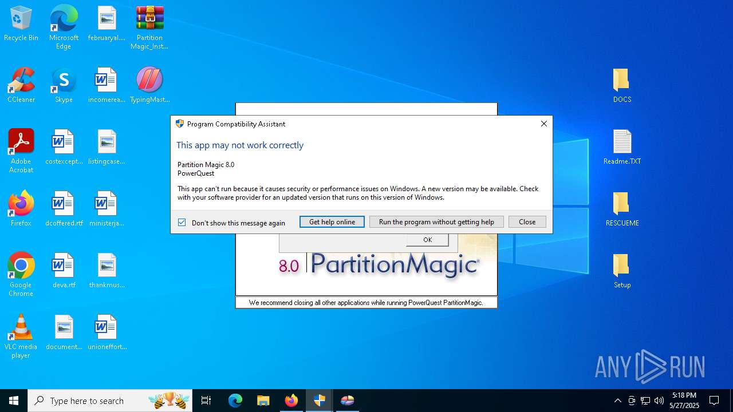
Task: Open VLC media player desktop shortcut
Action: click(x=21, y=336)
